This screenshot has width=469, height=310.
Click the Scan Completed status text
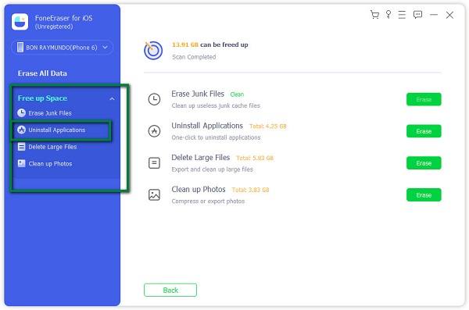tap(194, 57)
